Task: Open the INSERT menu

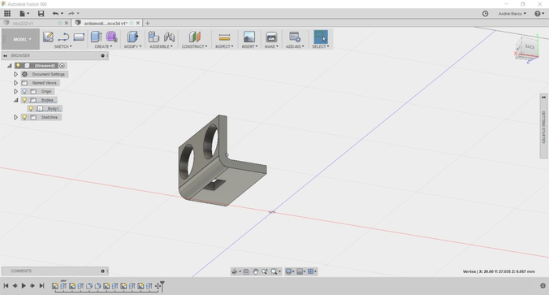Action: click(249, 46)
